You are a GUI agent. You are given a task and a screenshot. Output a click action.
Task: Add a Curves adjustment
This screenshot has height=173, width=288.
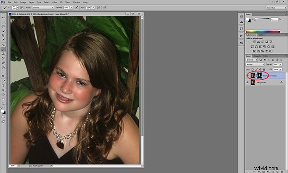(x=263, y=42)
